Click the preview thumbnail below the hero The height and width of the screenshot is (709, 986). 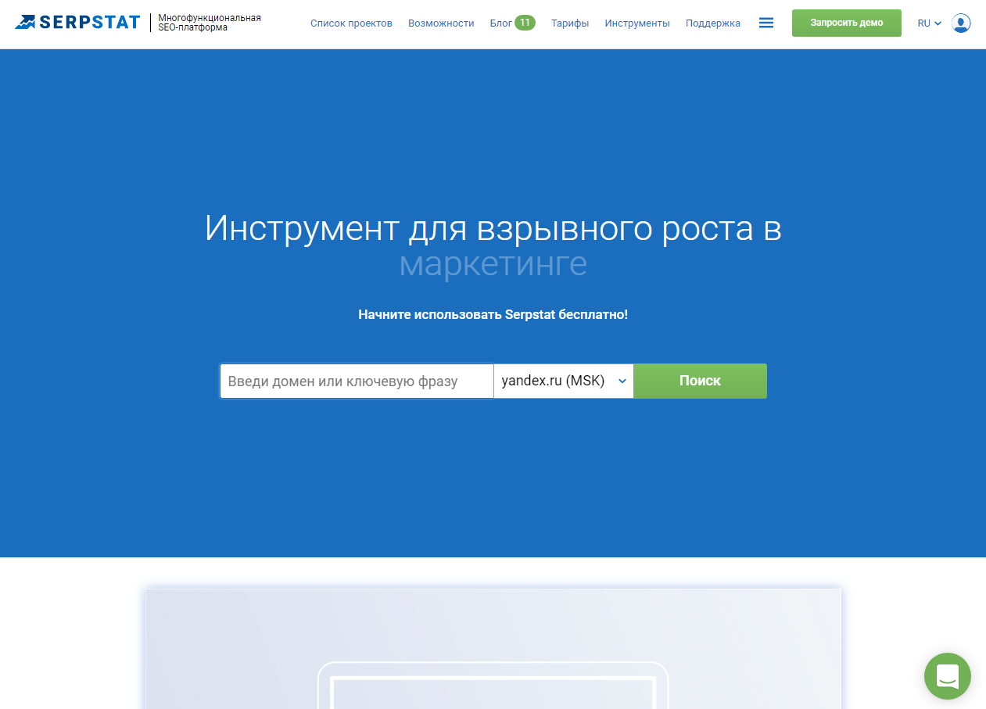pos(493,649)
